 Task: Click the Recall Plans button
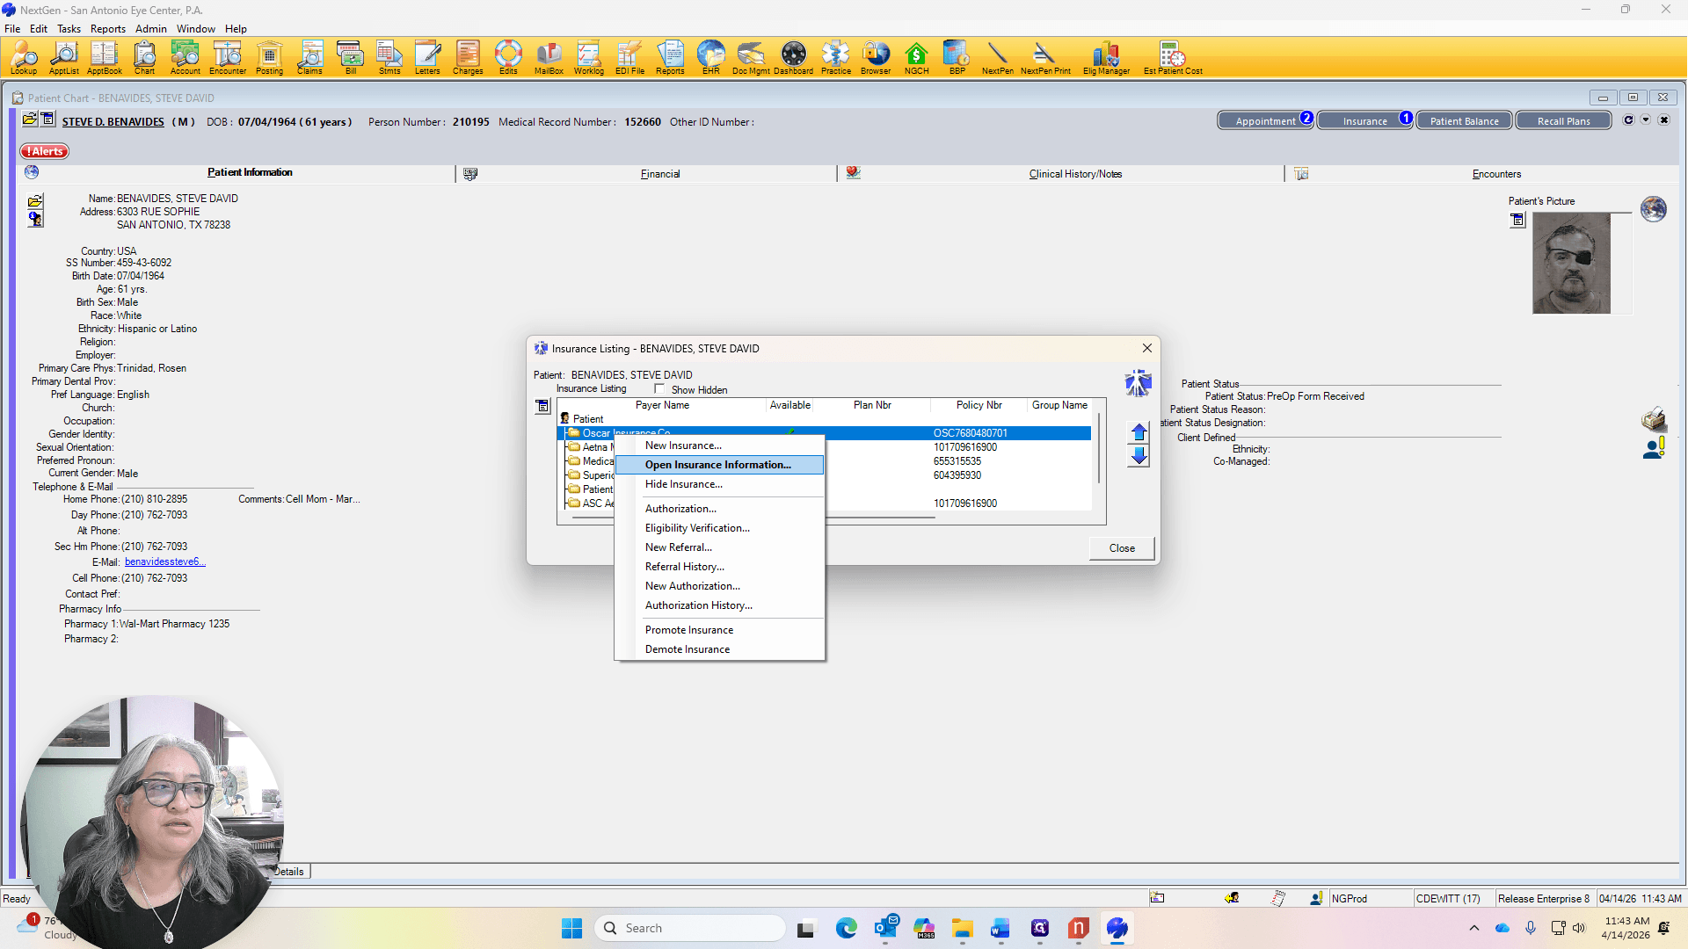pos(1563,121)
